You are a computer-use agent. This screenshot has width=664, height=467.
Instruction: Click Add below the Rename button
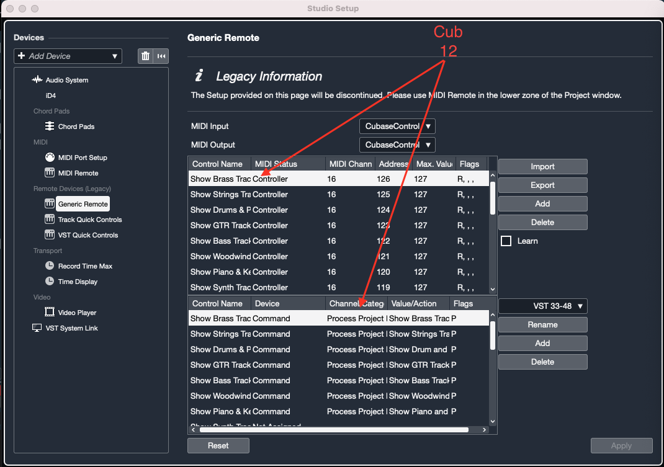(x=543, y=344)
